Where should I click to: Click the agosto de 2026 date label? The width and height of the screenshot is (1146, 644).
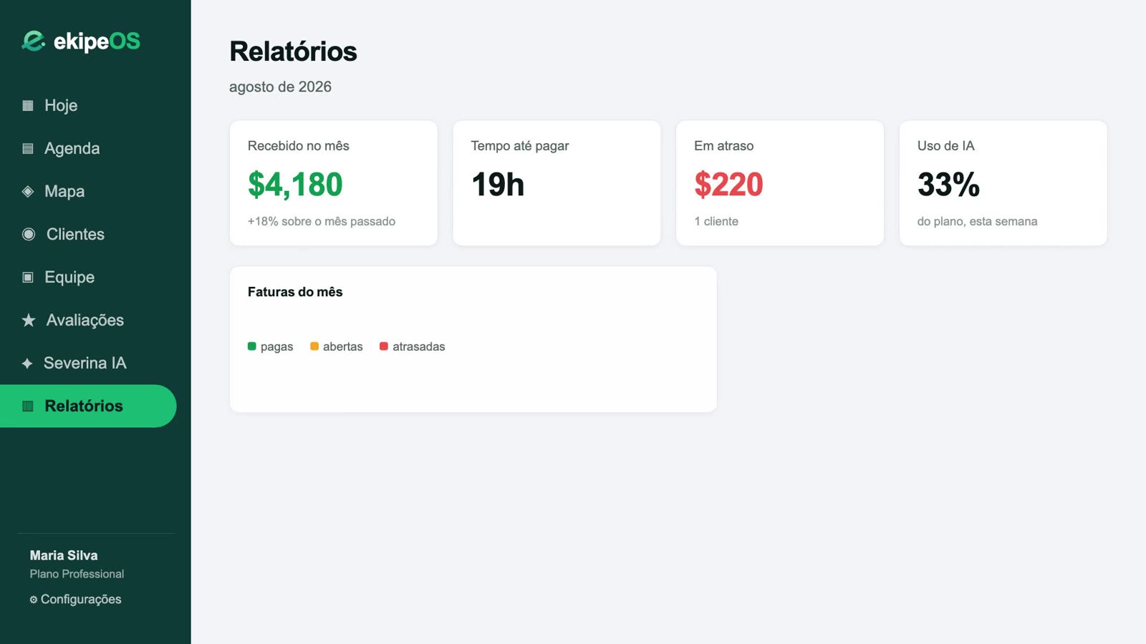(280, 87)
